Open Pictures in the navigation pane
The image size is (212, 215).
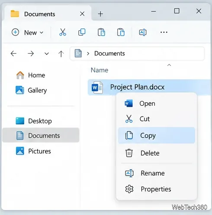41,151
